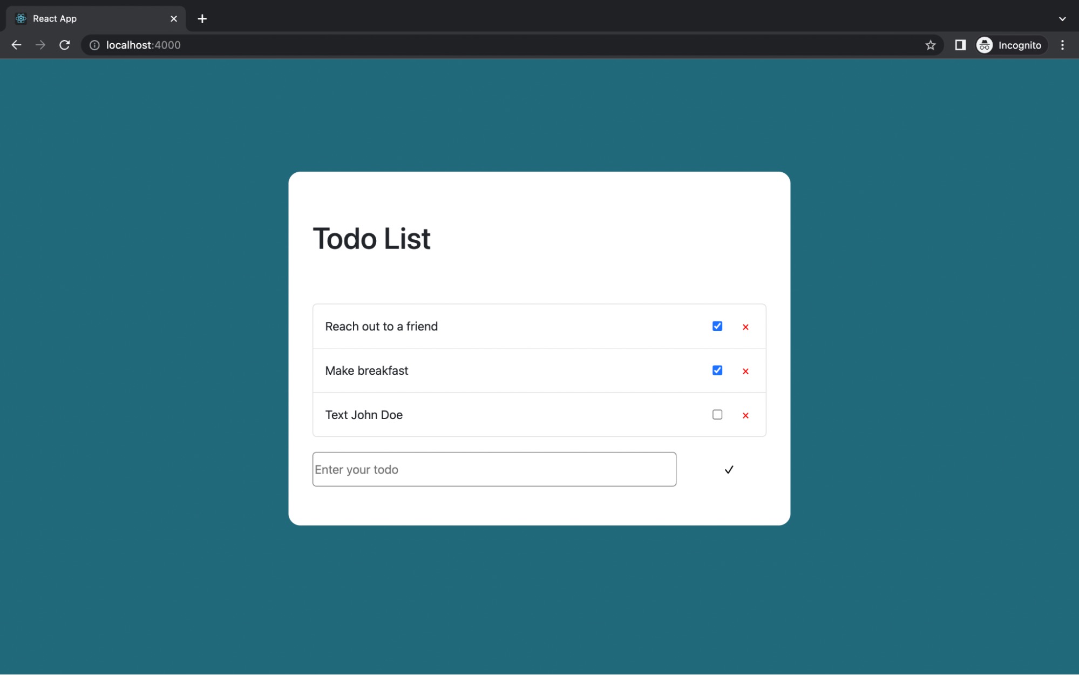Click the Todo List title heading
The image size is (1079, 675).
click(371, 238)
